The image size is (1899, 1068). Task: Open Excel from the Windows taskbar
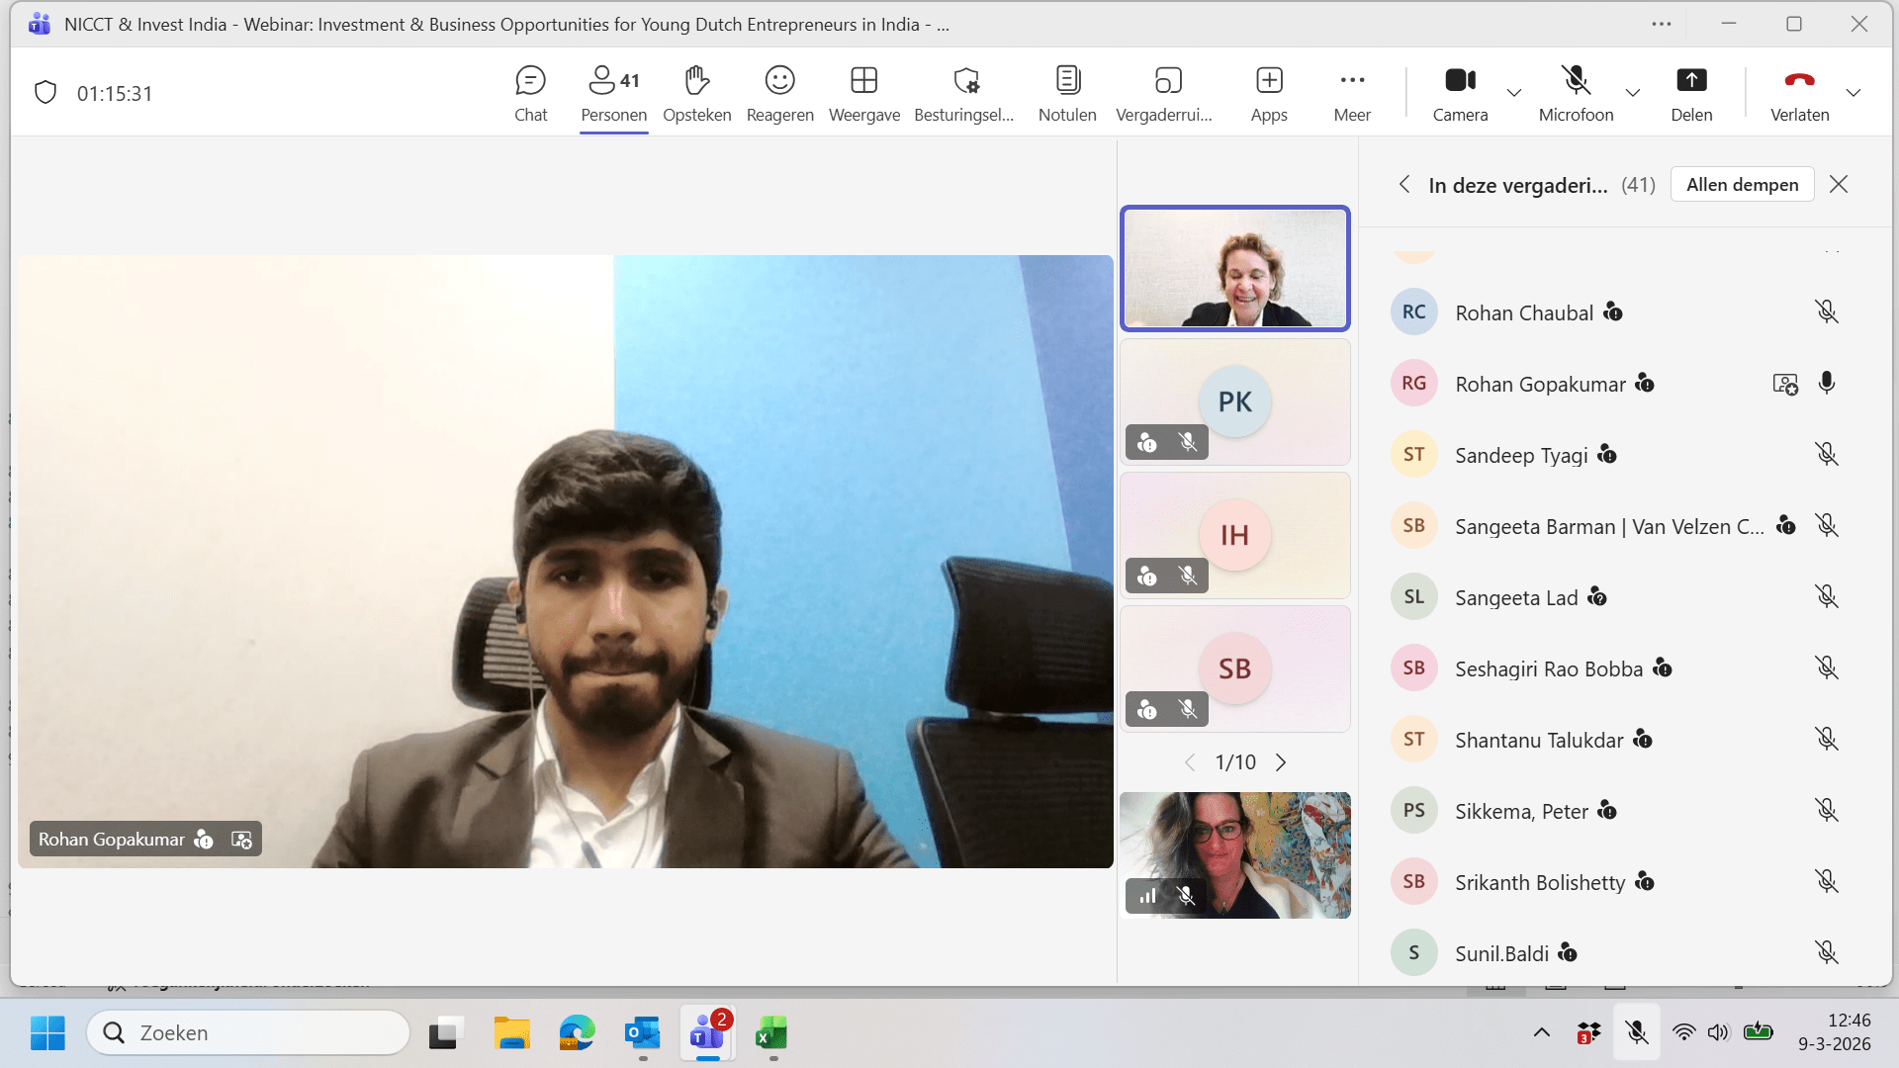(x=771, y=1033)
